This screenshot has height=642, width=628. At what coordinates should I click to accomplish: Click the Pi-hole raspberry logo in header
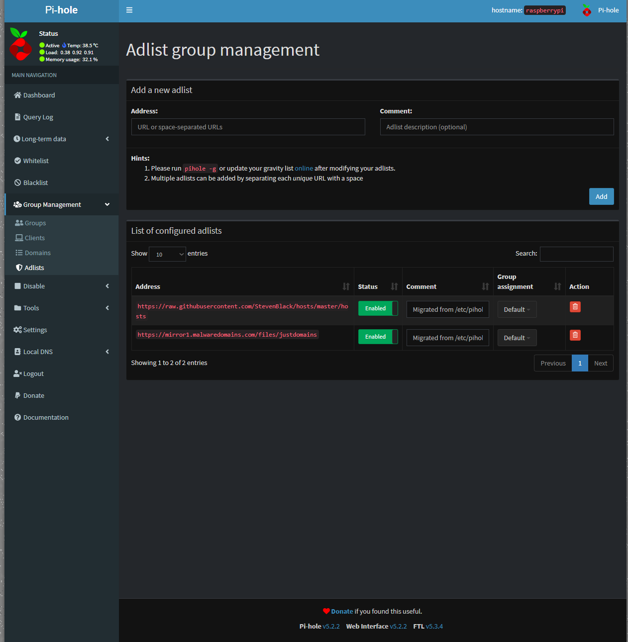coord(587,10)
